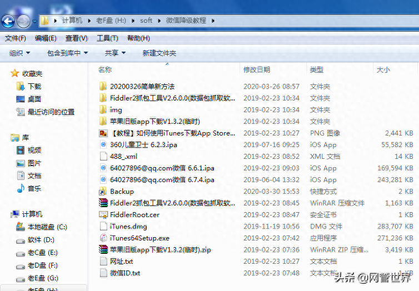Select 苹果旧版app下载V1.3.2(临时).zip archive icon

(x=103, y=249)
